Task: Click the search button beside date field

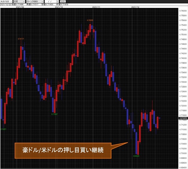Action: coord(63,2)
